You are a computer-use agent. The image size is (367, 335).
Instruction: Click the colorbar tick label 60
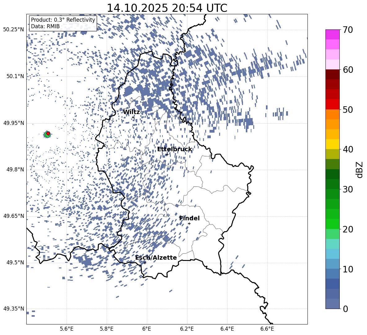point(348,70)
